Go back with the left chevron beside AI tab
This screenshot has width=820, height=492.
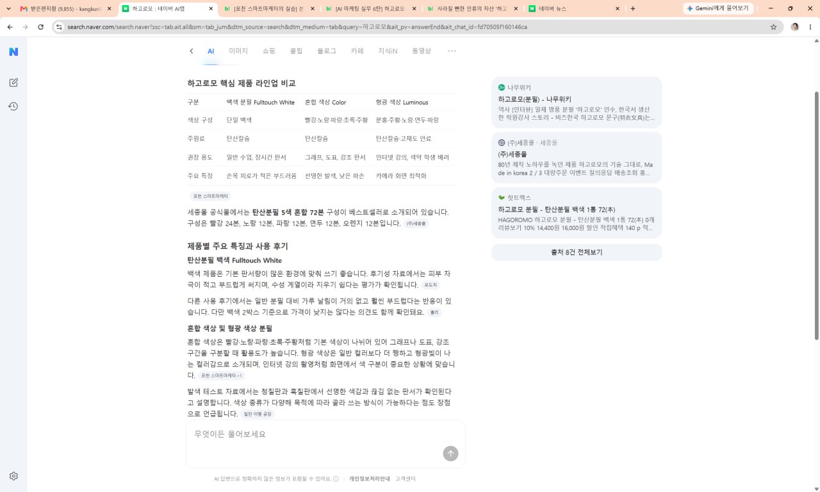(x=191, y=51)
